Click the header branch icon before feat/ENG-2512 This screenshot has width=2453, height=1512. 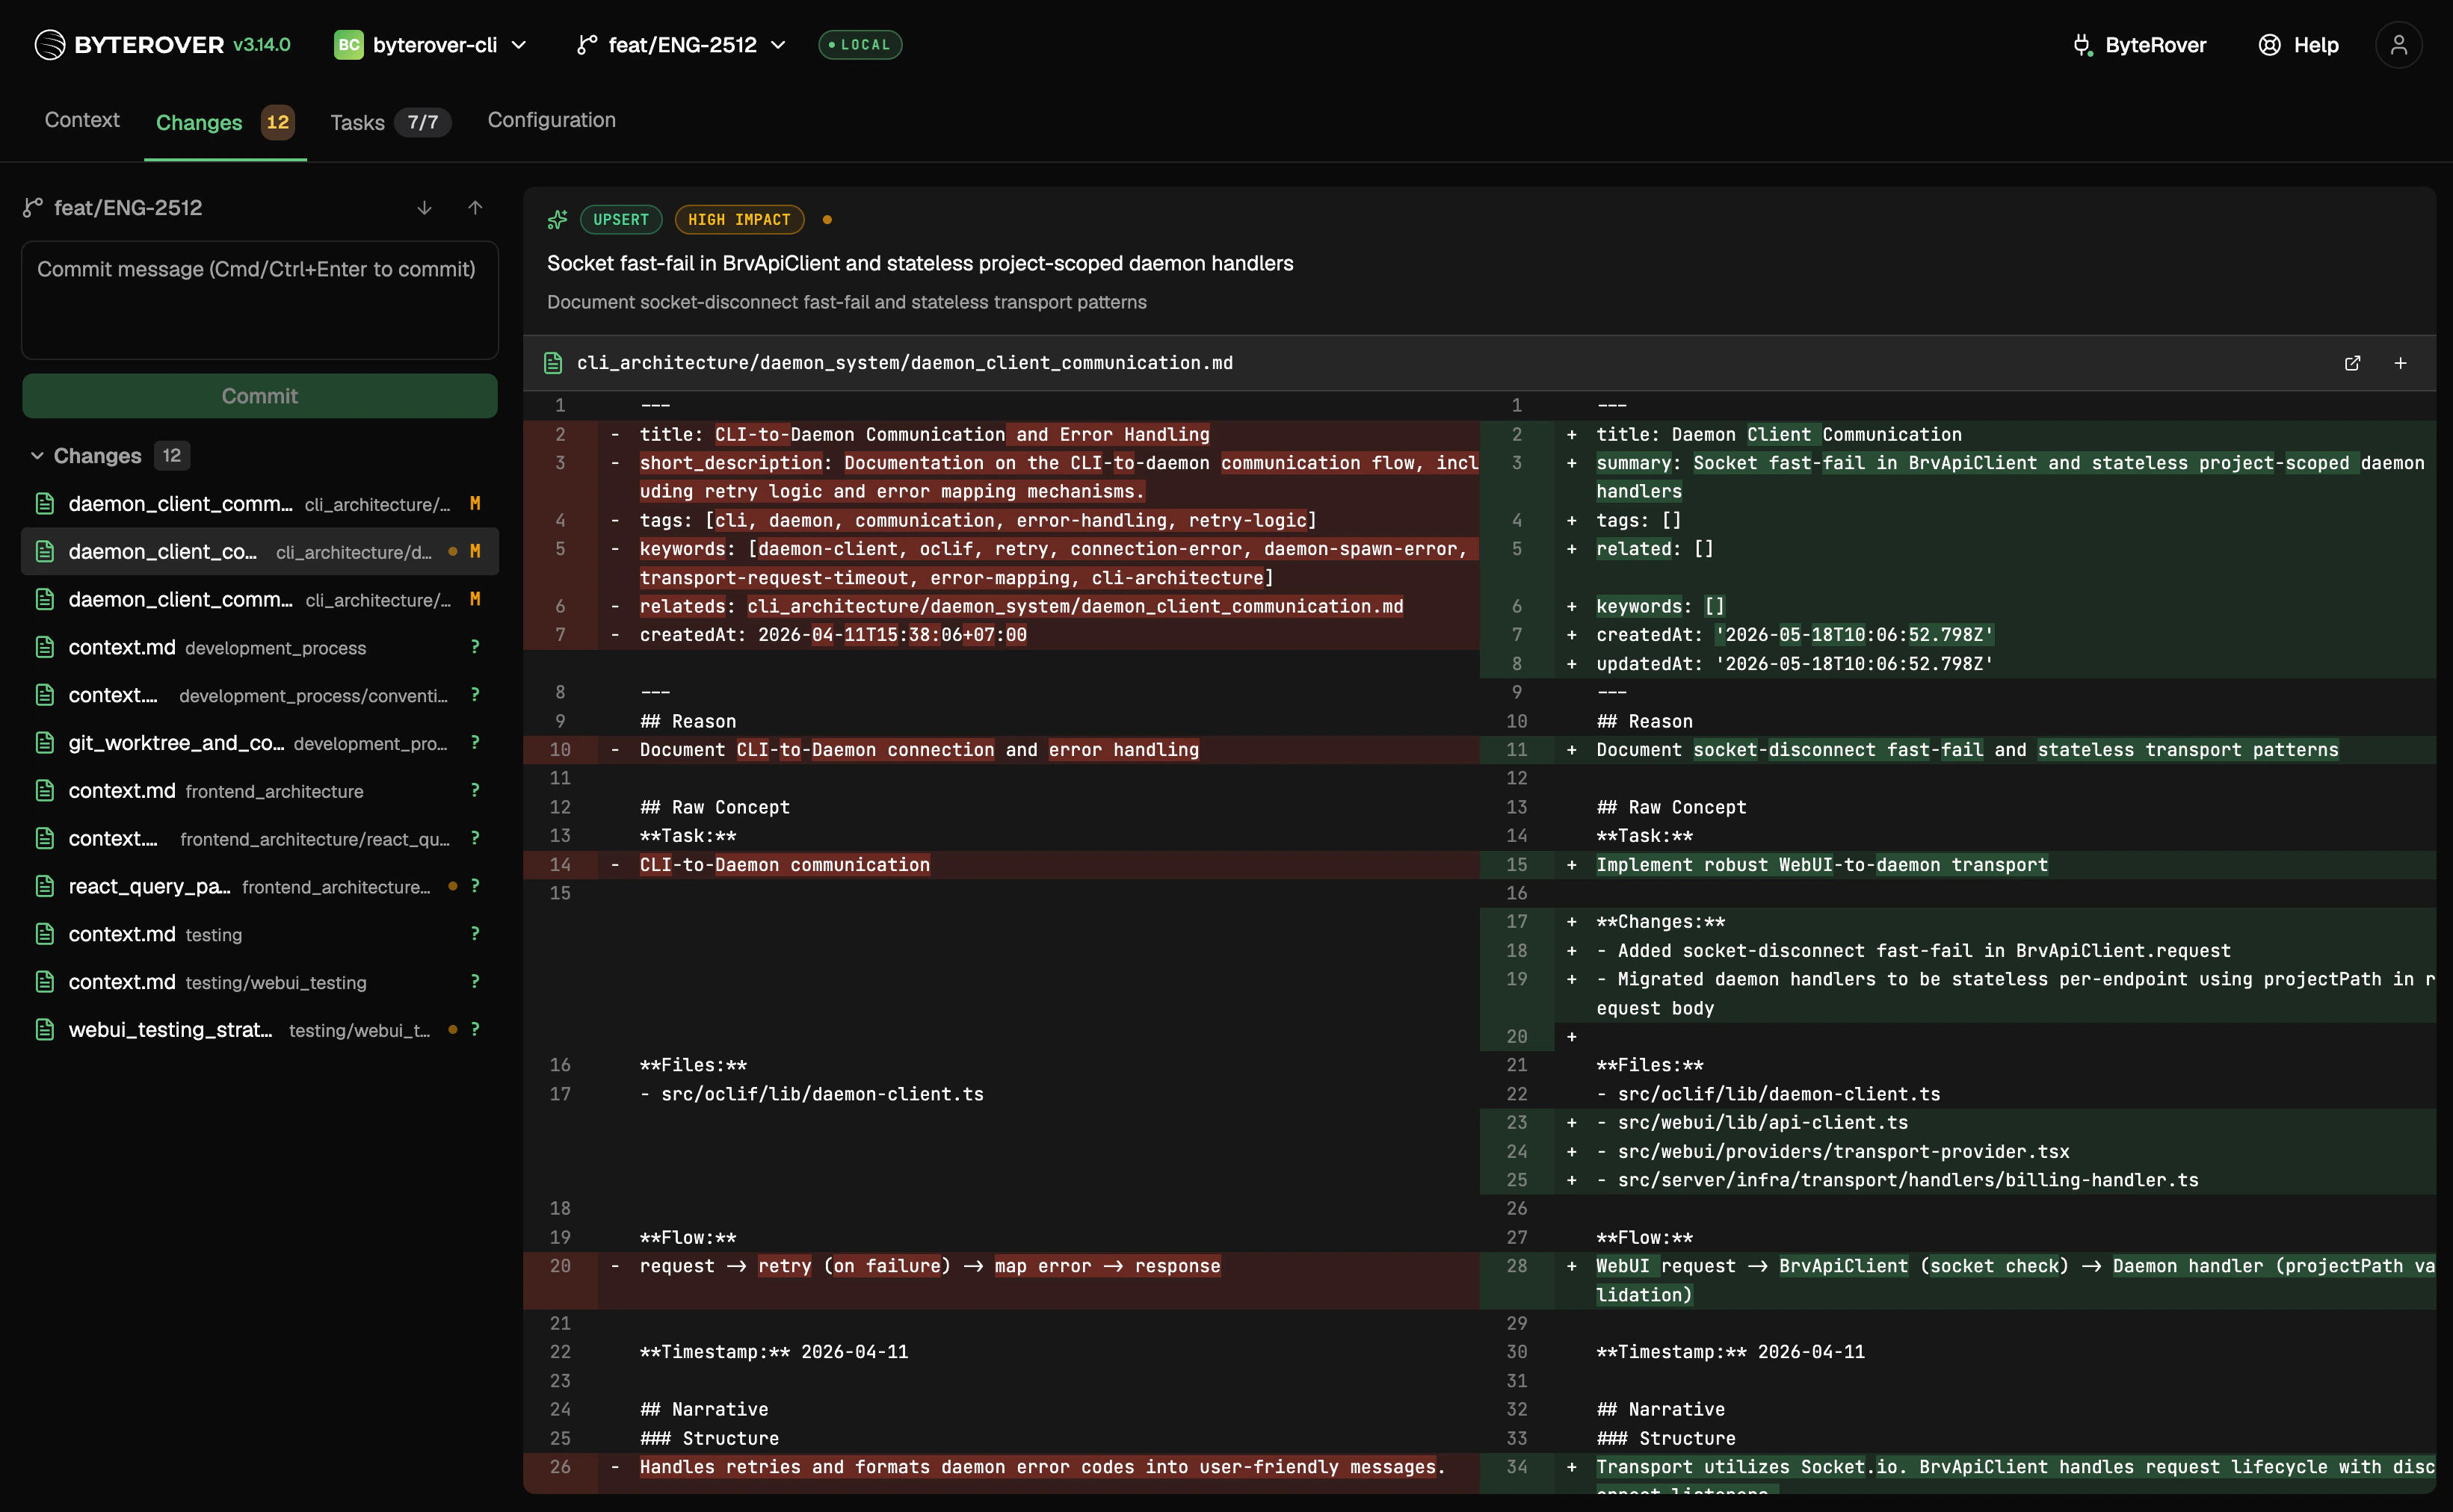(x=587, y=45)
